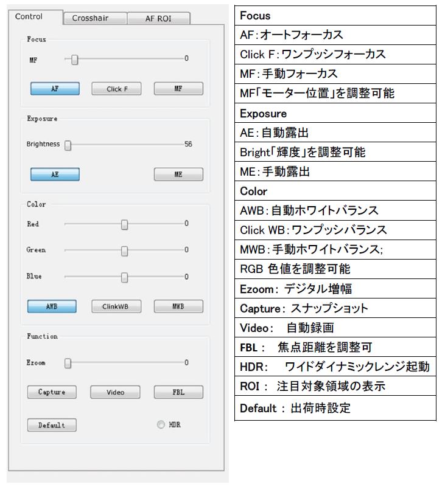
Task: Click the "MF:手動フォーカス" table row
Action: [335, 74]
